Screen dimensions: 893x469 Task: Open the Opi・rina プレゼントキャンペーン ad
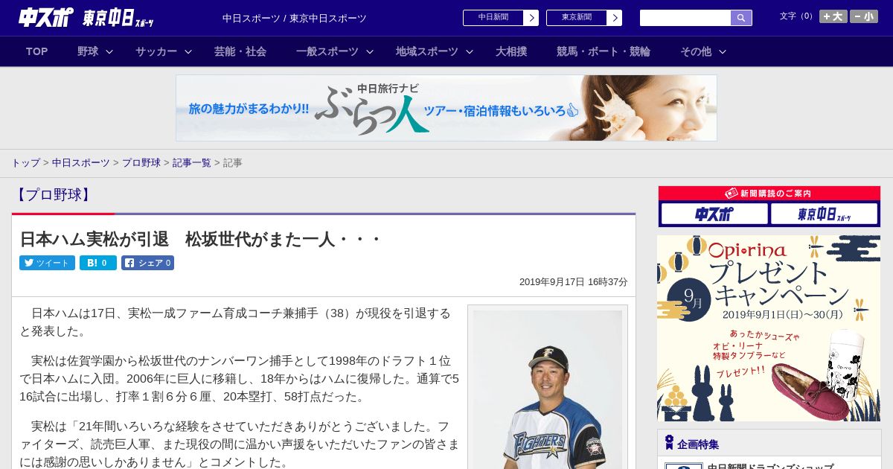tap(769, 328)
